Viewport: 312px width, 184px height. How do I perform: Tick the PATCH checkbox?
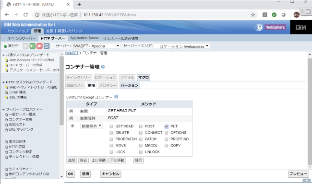click(141, 139)
